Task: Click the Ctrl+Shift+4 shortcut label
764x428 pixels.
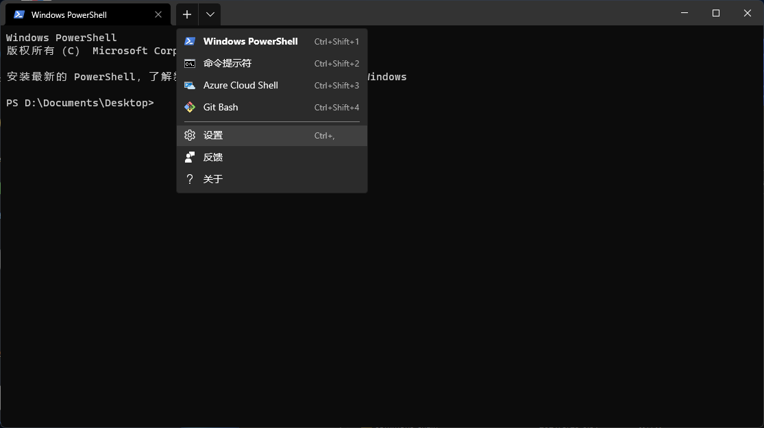Action: click(x=336, y=107)
